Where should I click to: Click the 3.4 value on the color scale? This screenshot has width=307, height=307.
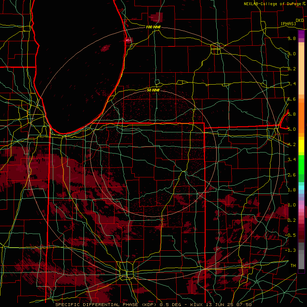click(292, 159)
